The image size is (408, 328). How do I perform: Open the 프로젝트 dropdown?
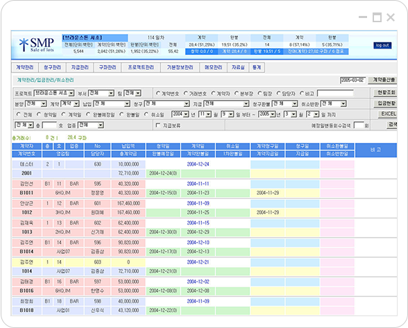coord(54,93)
